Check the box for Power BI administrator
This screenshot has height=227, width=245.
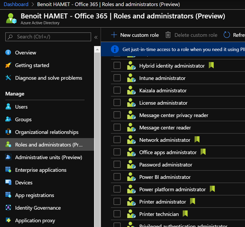coord(117,177)
